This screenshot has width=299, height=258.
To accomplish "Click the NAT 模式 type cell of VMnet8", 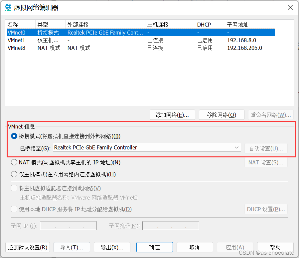I will tap(49, 48).
